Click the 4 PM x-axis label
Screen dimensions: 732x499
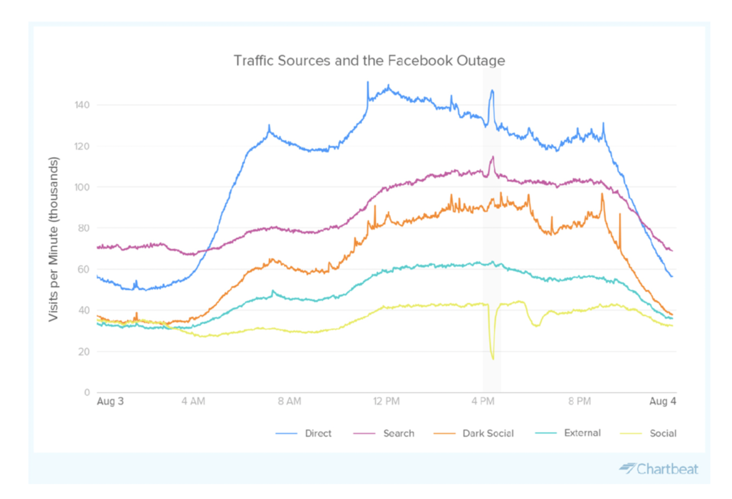[x=483, y=401]
